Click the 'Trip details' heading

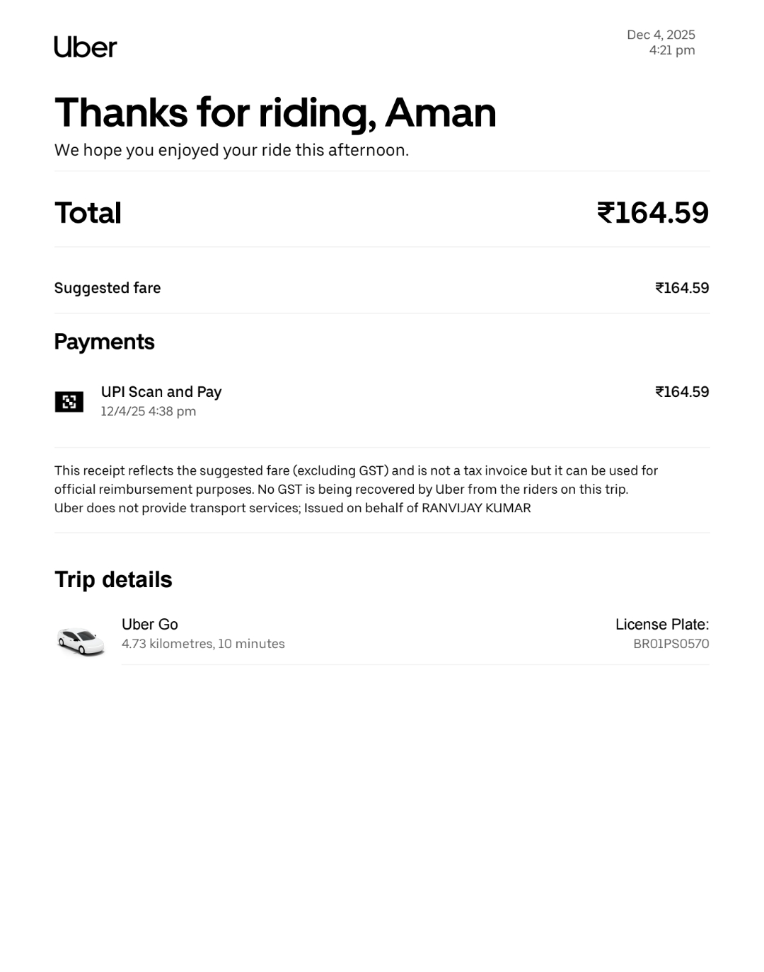[113, 579]
